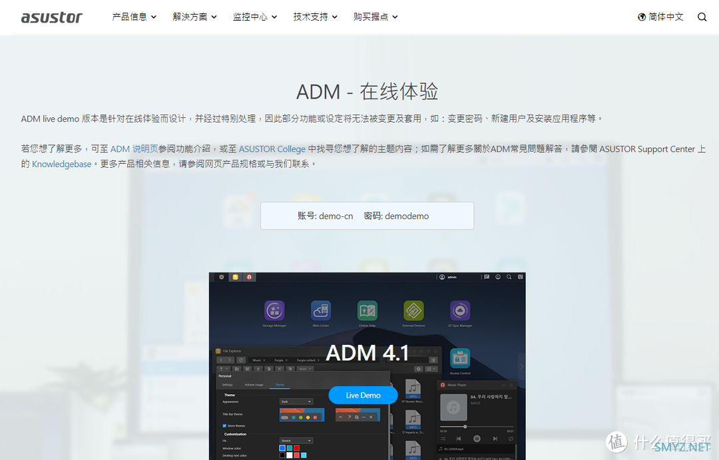The image size is (719, 460).
Task: Open EZ Sync Manager icon in ADM preview
Action: click(x=460, y=310)
